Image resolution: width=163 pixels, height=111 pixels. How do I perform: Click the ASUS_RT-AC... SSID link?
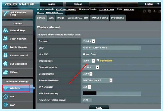(54, 13)
